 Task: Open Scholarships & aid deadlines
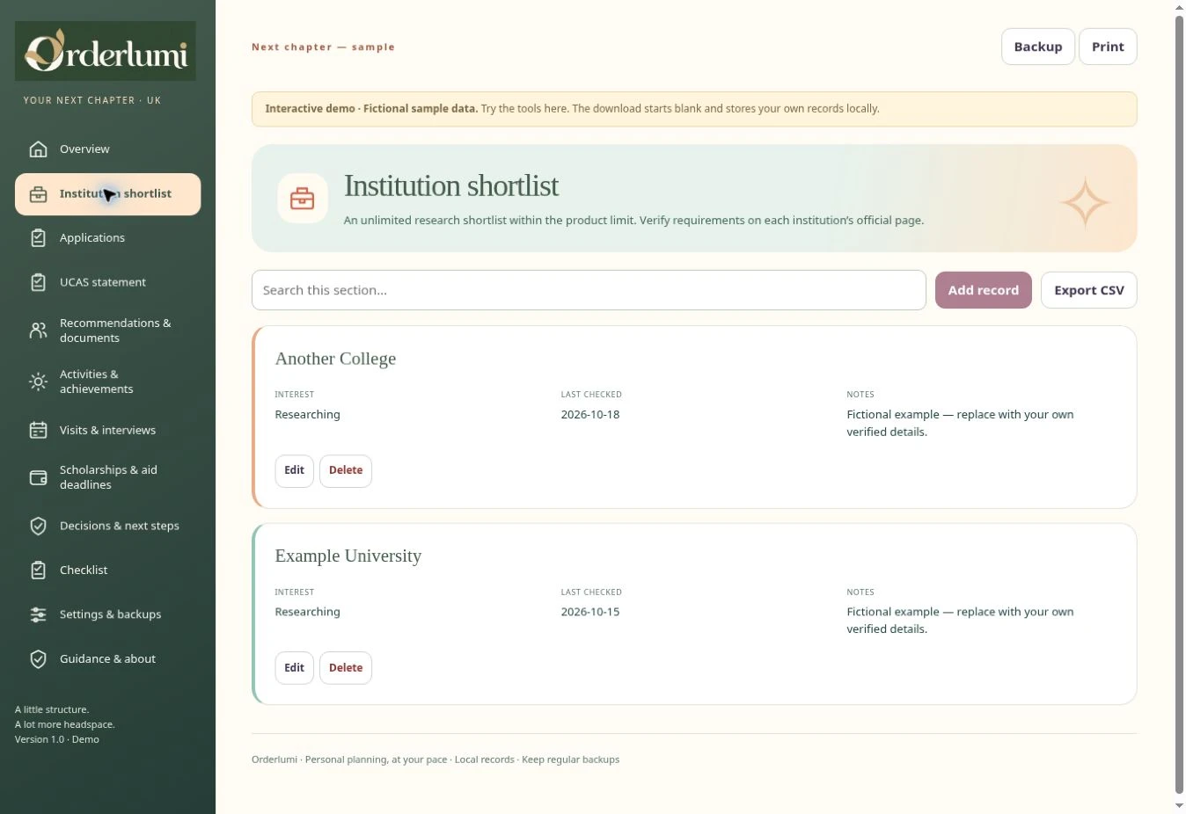[x=107, y=477]
